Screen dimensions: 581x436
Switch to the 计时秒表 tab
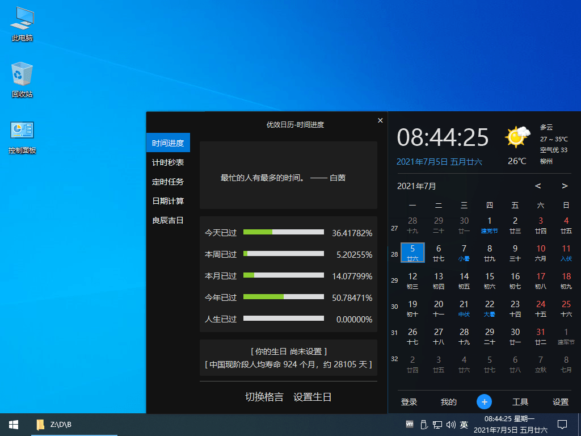[x=167, y=162]
